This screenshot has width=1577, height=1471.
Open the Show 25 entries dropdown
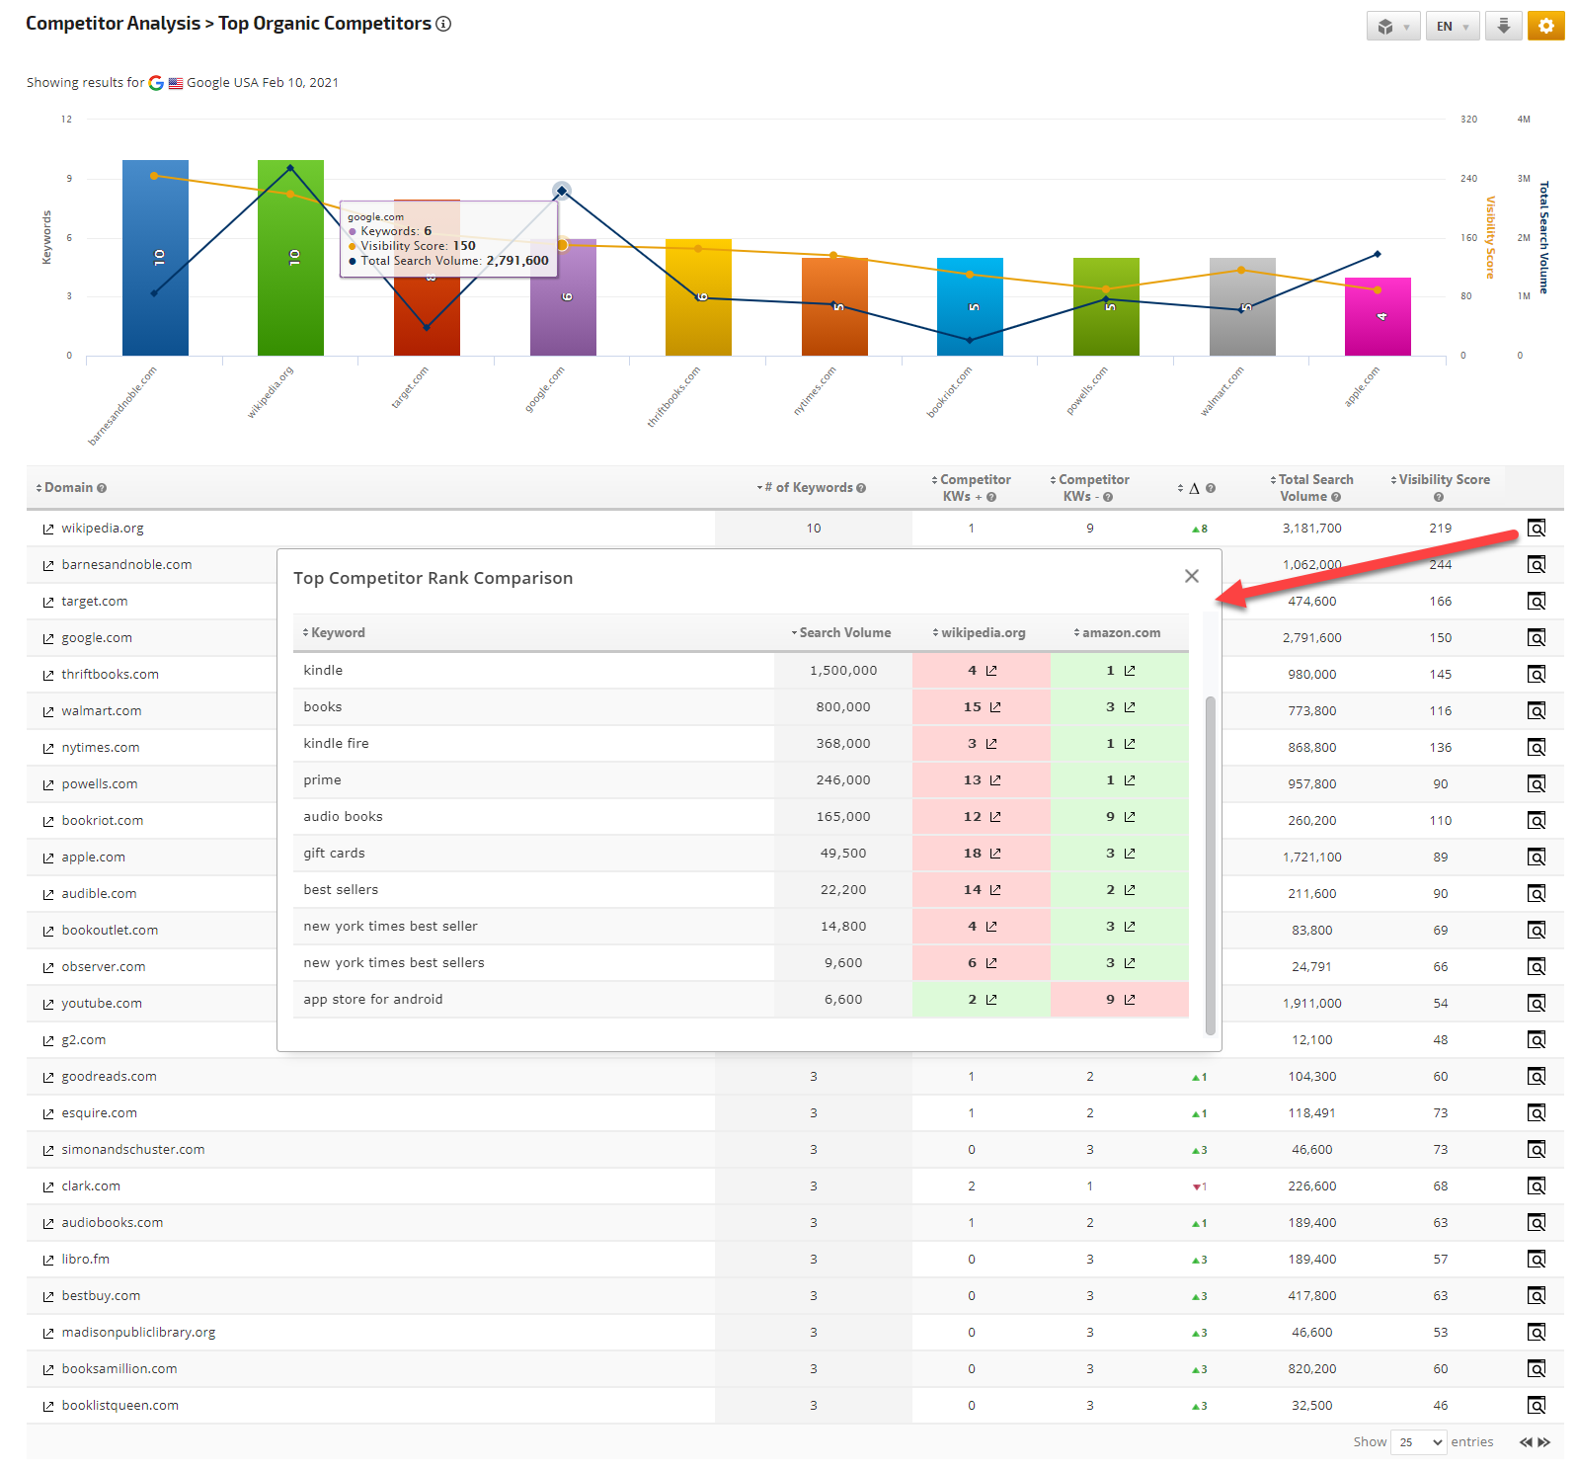(x=1418, y=1442)
